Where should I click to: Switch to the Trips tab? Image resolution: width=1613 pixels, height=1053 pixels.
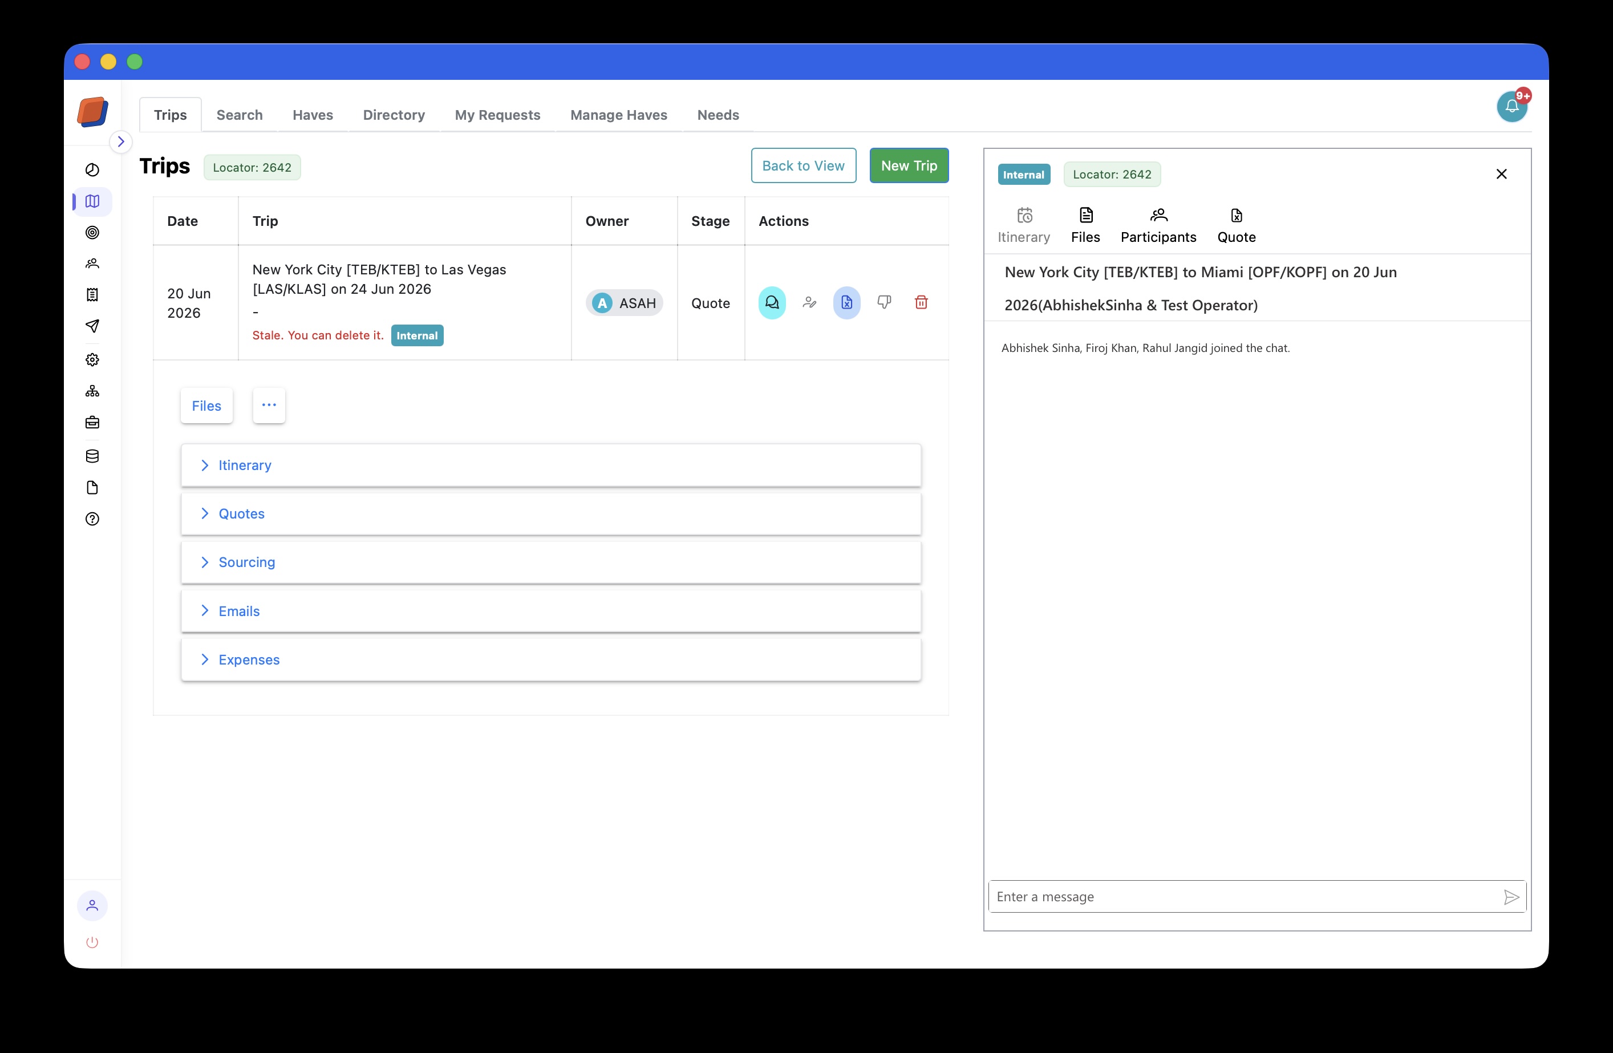[x=170, y=115]
